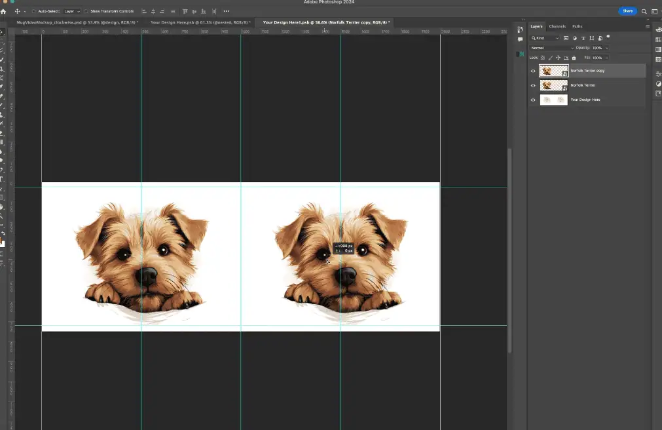Open the Normal blend mode dropdown
The width and height of the screenshot is (662, 430).
(x=551, y=48)
